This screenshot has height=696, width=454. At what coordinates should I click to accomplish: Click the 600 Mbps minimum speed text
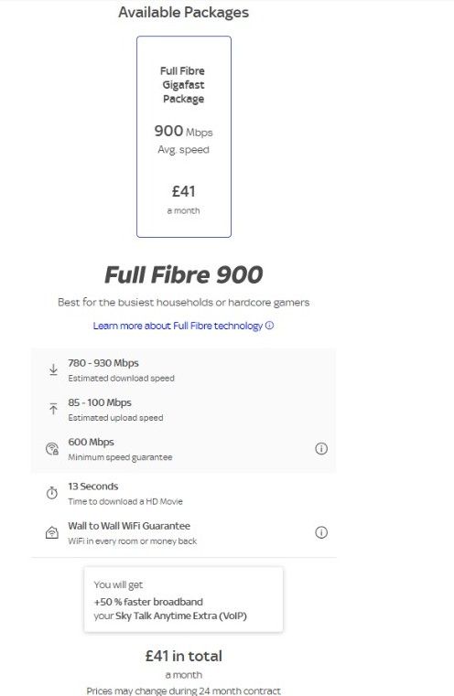pos(91,442)
